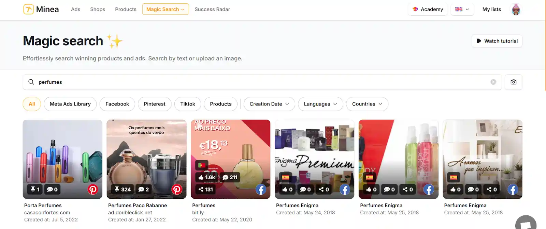
Task: Click the user profile avatar
Action: point(516,9)
